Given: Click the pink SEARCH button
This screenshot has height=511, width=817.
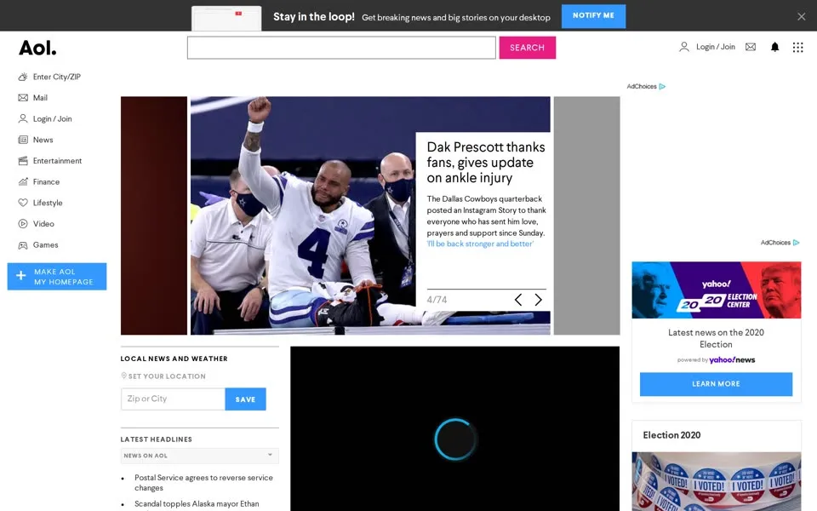Looking at the screenshot, I should point(528,48).
